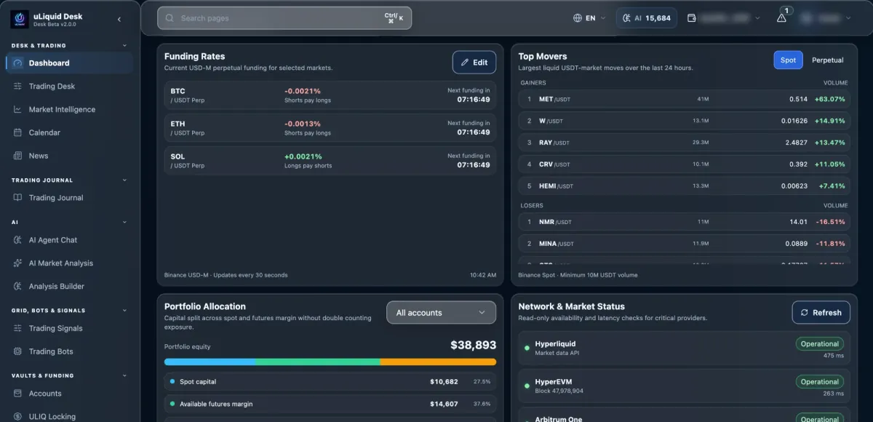Screen dimensions: 873x422
Task: Open the Calendar page
Action: coord(69,133)
